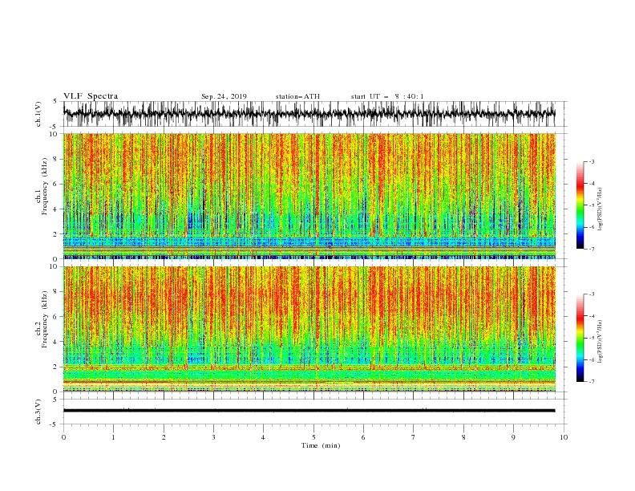Click the "ch.1(V)" waveform axis label

38,114
